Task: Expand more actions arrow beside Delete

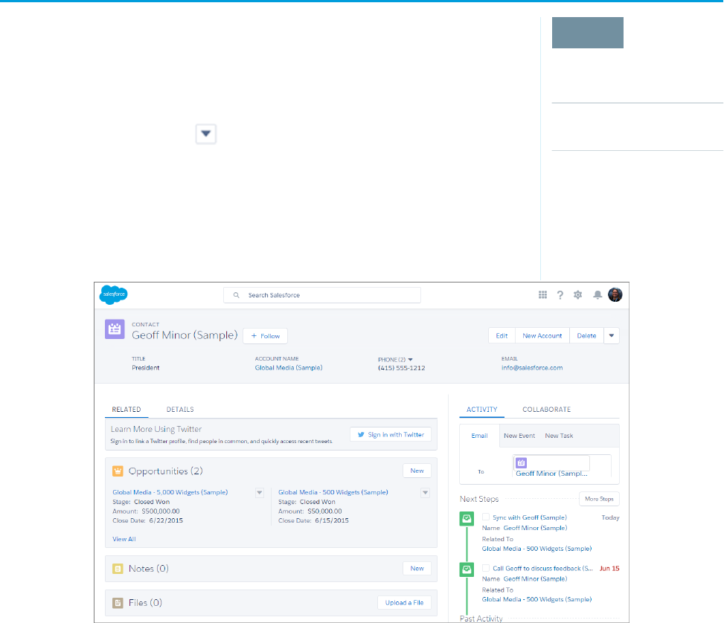Action: (612, 335)
